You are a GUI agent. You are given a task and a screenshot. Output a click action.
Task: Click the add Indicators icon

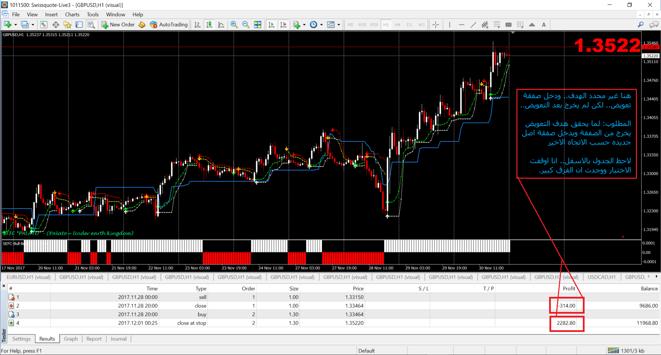297,24
